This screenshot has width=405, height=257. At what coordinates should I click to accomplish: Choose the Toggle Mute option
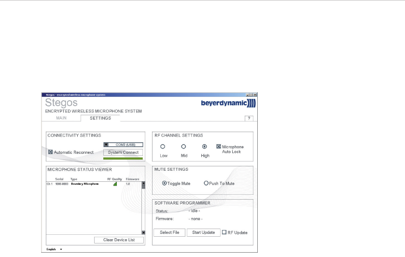coord(164,183)
